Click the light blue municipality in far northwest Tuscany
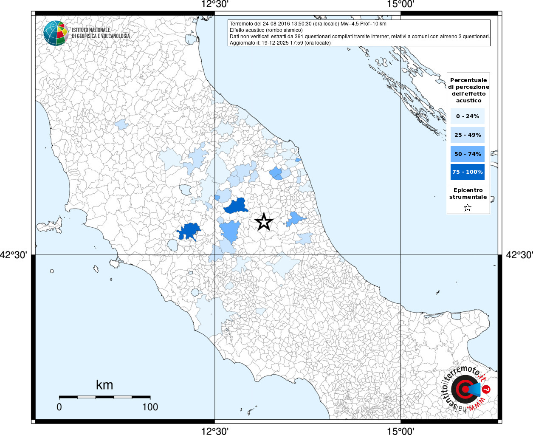The height and width of the screenshot is (435, 533). coord(122,124)
